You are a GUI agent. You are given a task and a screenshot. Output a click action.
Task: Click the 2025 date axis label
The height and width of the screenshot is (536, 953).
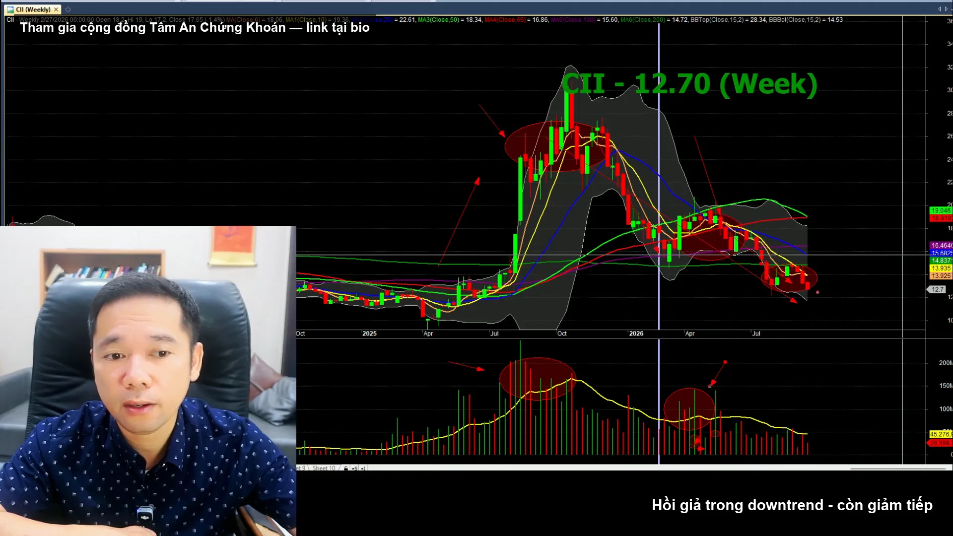point(369,334)
